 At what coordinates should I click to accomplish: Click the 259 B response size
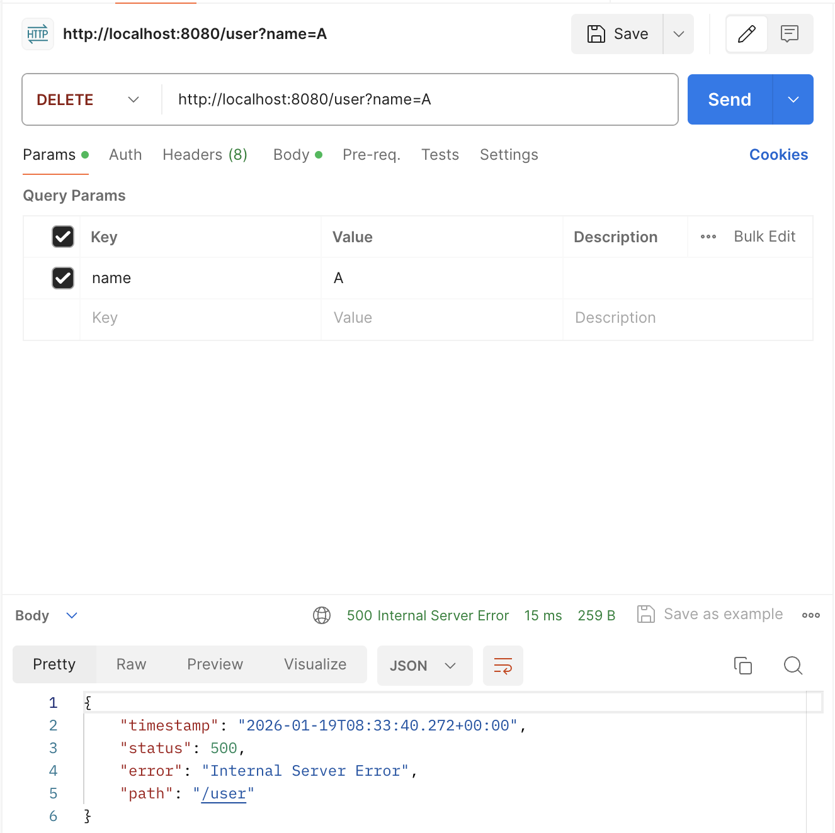pyautogui.click(x=596, y=615)
